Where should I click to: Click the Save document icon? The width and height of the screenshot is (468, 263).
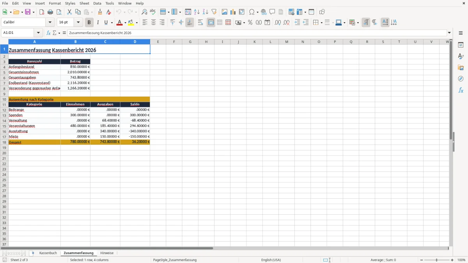(x=28, y=12)
